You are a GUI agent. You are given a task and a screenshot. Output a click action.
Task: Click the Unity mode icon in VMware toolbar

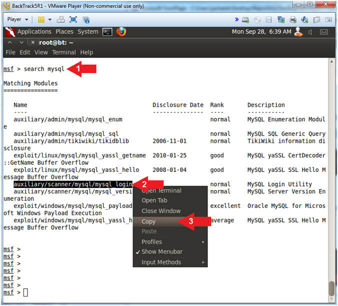86,20
